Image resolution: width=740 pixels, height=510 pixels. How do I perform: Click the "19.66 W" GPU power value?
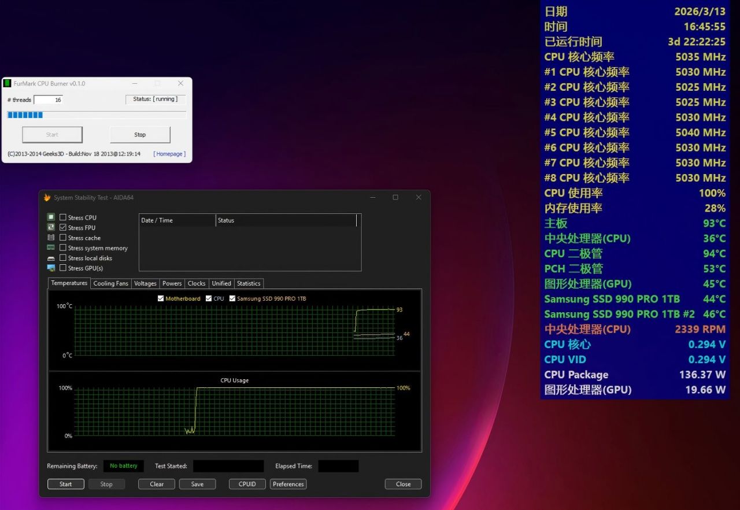(705, 390)
